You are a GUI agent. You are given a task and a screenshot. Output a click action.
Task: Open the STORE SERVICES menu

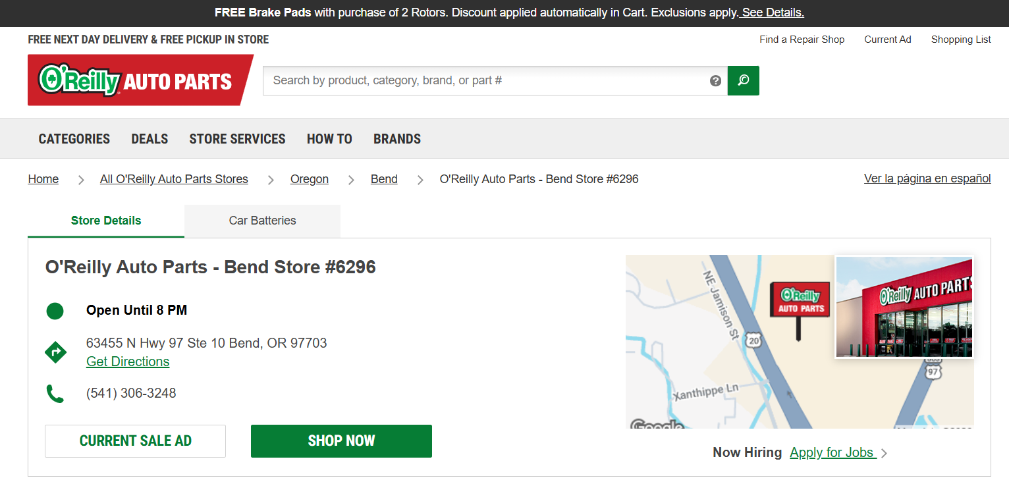237,139
